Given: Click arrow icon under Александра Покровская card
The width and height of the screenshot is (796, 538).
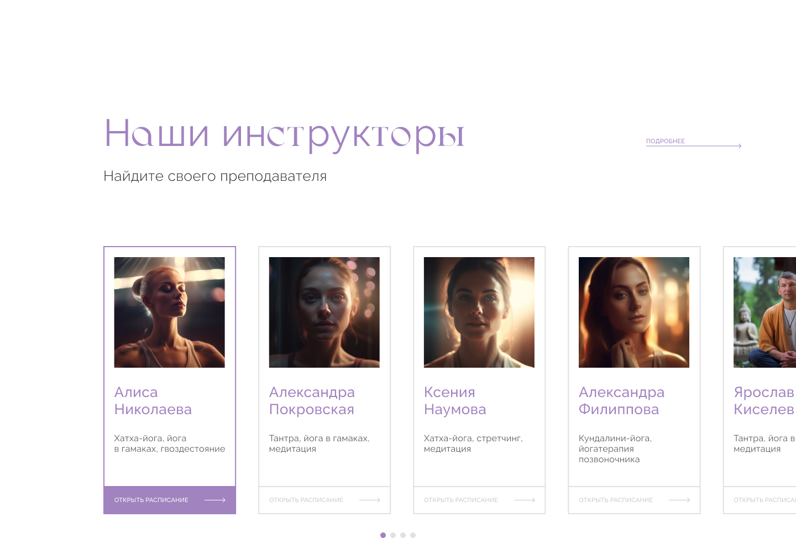Looking at the screenshot, I should (x=370, y=500).
